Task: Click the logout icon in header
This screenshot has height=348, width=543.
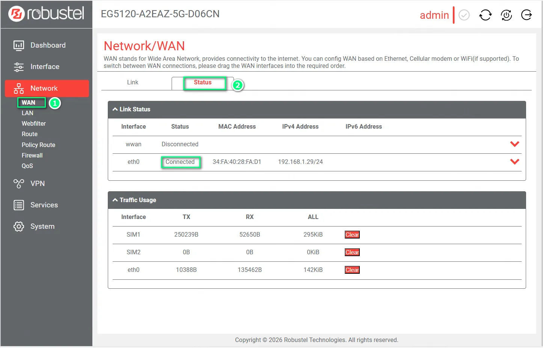Action: click(x=526, y=15)
